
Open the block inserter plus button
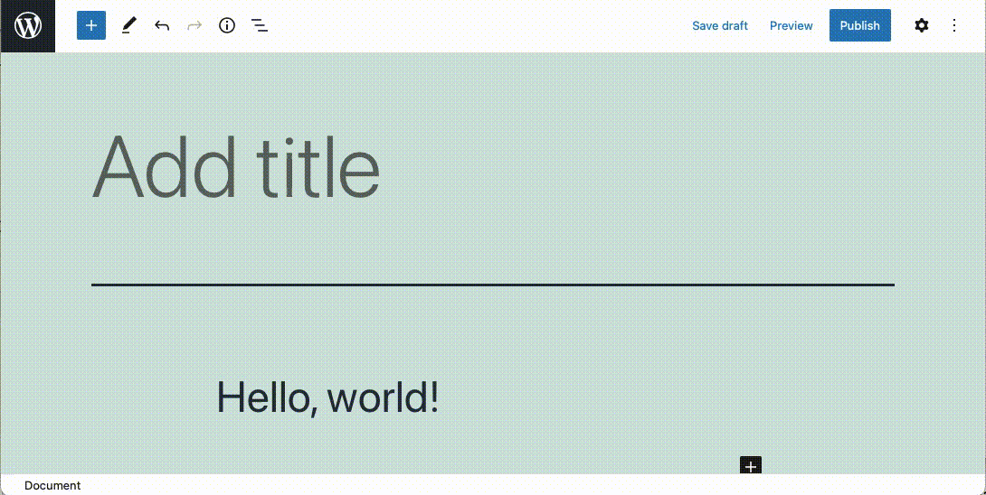click(x=91, y=25)
